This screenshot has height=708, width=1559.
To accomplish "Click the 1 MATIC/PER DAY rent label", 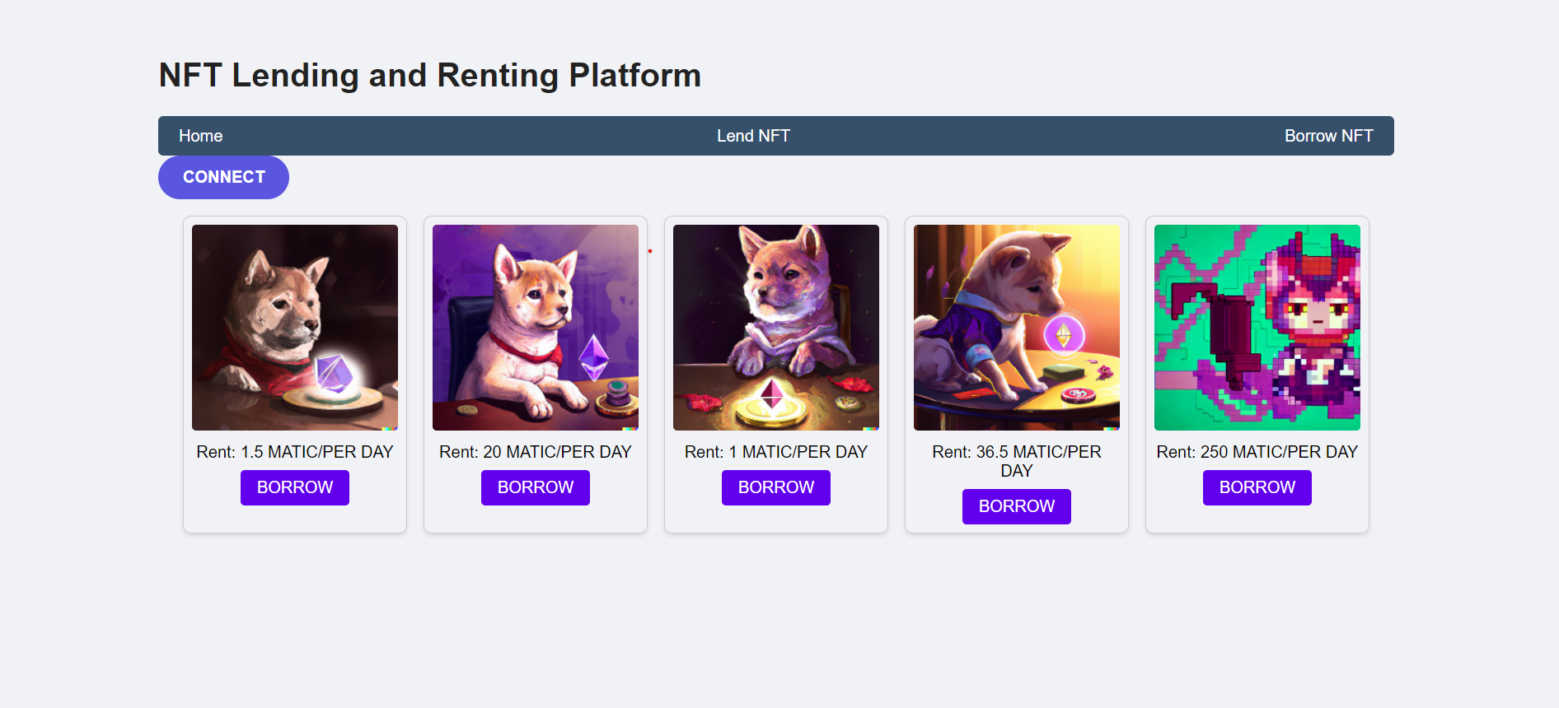I will (775, 451).
